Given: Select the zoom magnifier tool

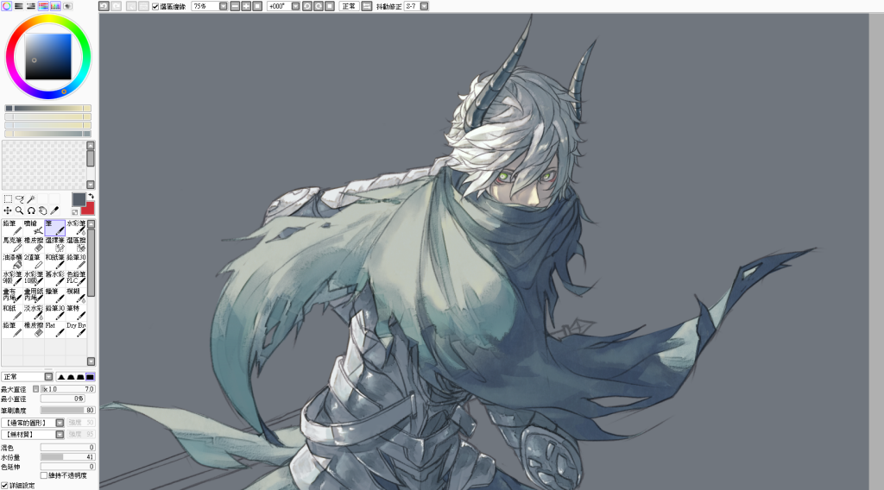Looking at the screenshot, I should coord(19,210).
